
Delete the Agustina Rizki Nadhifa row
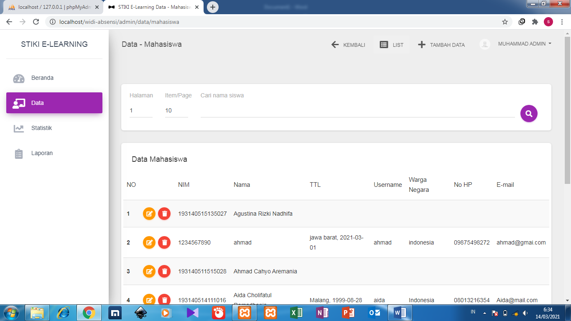coord(164,214)
